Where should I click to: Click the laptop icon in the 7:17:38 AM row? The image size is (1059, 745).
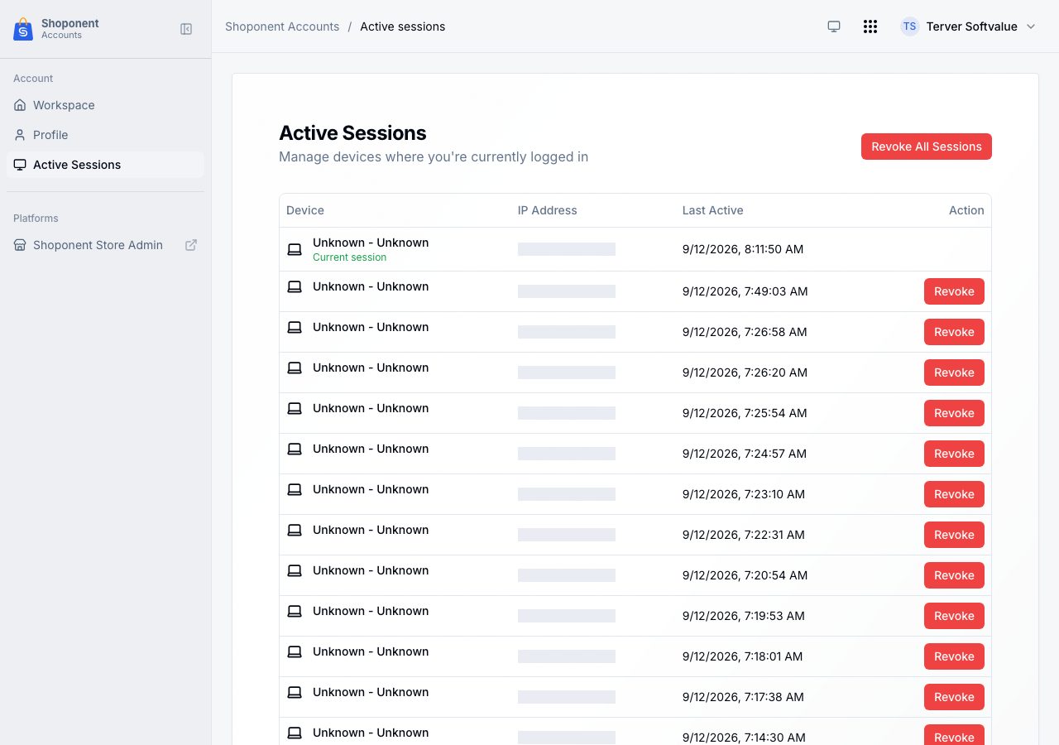pyautogui.click(x=295, y=692)
